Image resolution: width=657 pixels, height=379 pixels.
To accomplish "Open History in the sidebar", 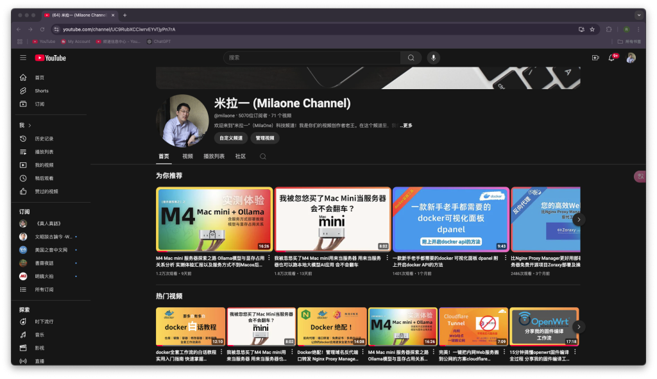I will coord(44,139).
